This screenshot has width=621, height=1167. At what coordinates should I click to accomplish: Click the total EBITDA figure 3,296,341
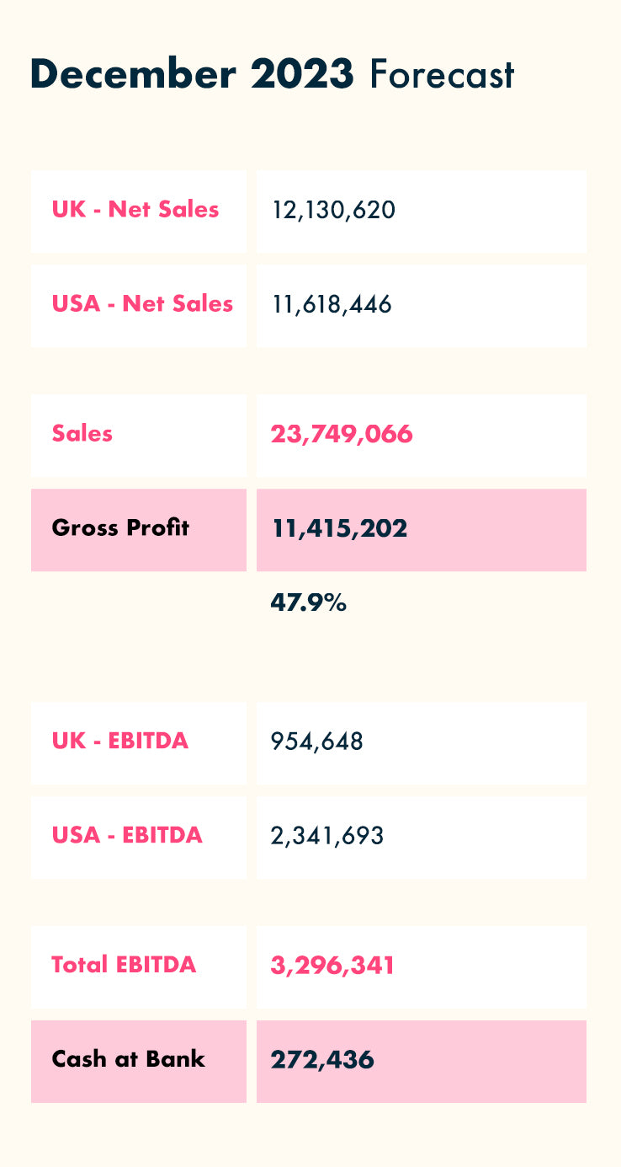[332, 966]
